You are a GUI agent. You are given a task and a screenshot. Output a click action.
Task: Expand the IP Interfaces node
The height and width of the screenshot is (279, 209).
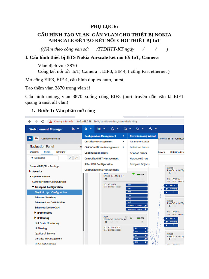point(35,213)
